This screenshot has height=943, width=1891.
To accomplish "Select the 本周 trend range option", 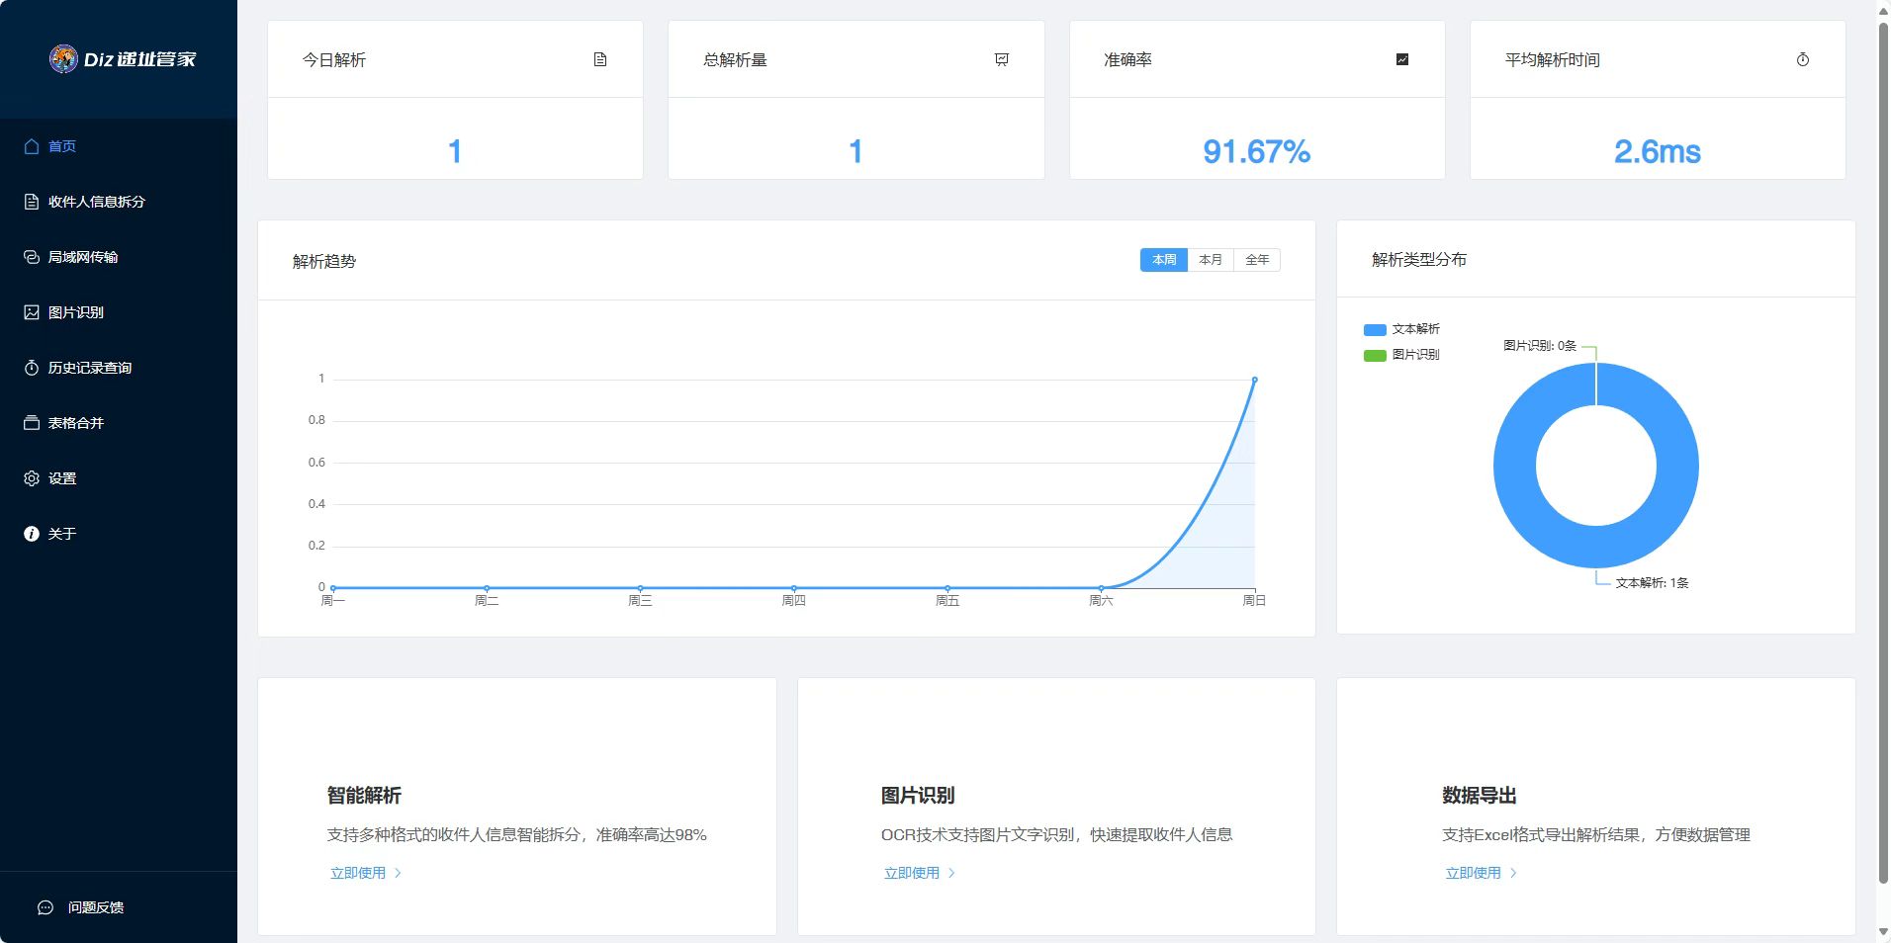I will (1164, 260).
